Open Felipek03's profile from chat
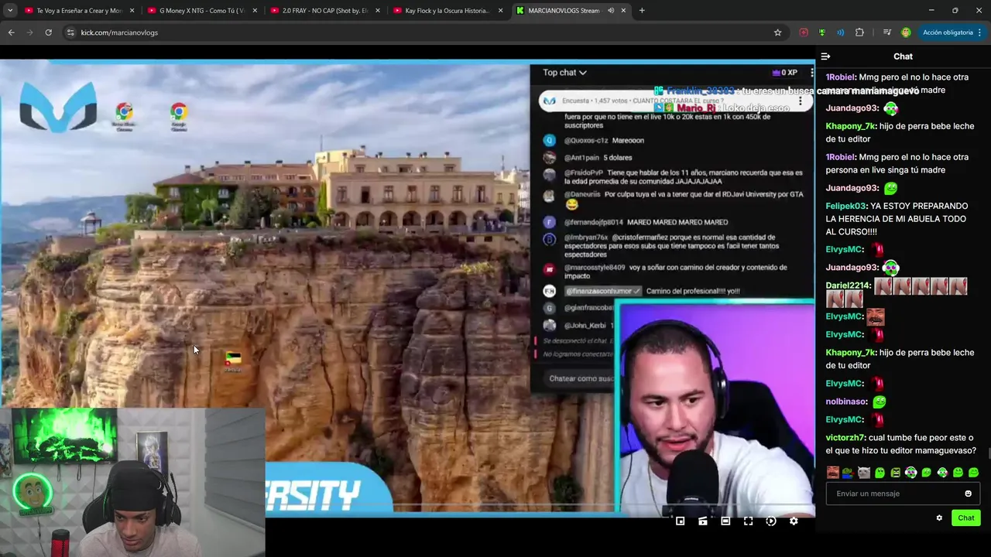Screen dimensions: 991x557 [846, 207]
